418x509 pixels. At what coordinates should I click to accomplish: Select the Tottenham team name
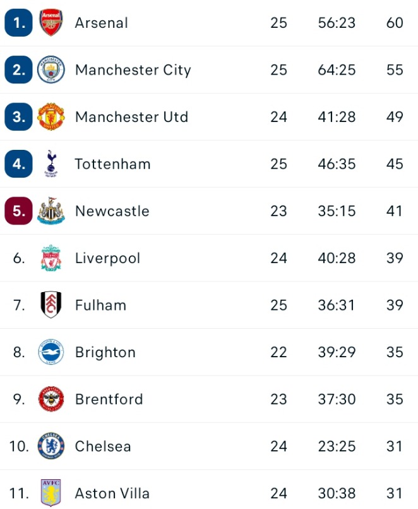click(x=112, y=164)
